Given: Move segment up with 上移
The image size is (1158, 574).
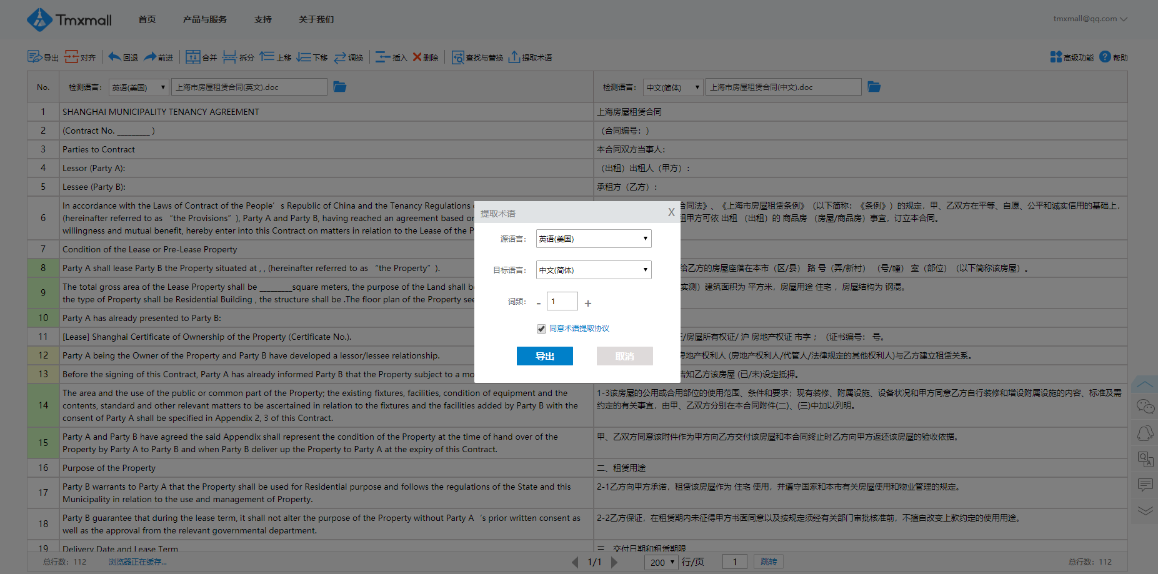Looking at the screenshot, I should [x=276, y=57].
